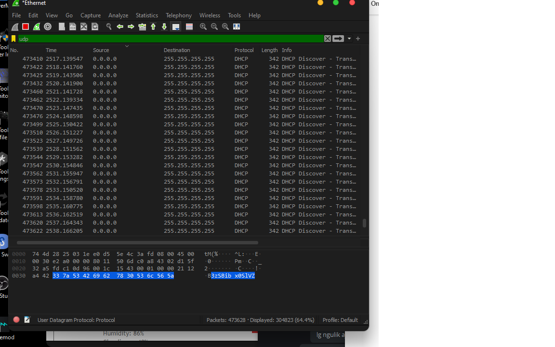
Task: Clear the udp display filter
Action: (x=328, y=39)
